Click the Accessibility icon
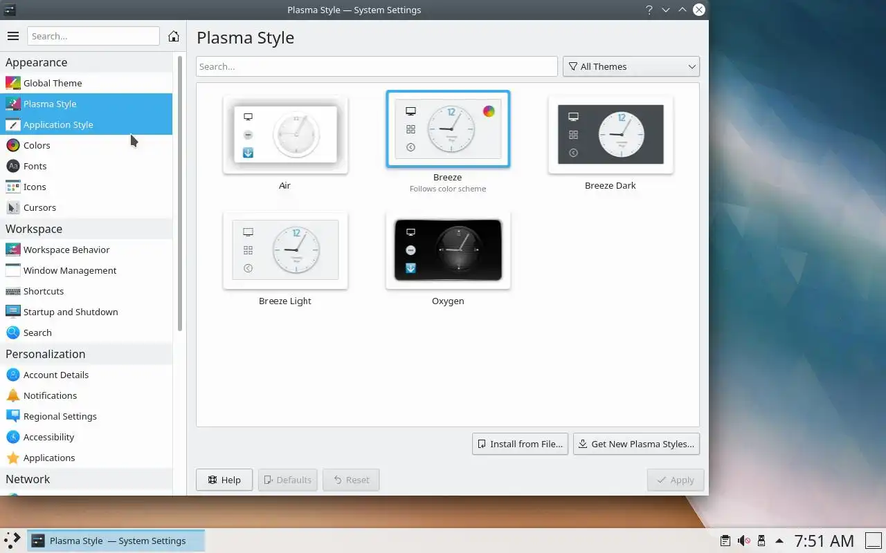The height and width of the screenshot is (553, 886). point(12,437)
